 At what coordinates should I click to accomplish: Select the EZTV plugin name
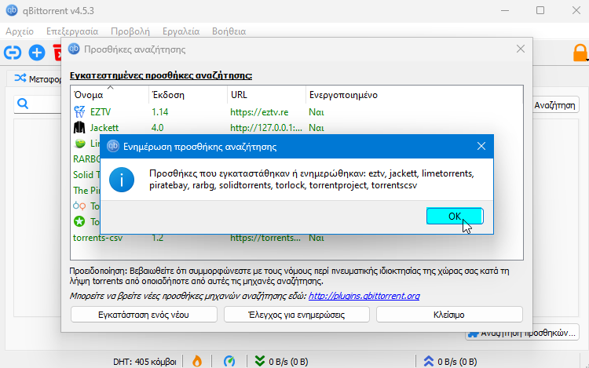(101, 111)
